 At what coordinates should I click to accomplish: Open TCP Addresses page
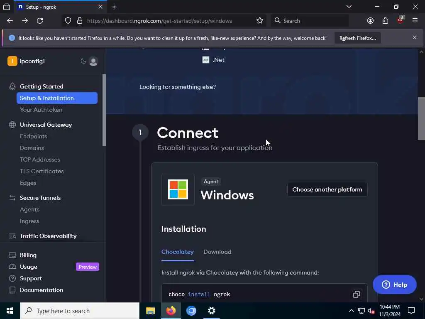click(x=40, y=160)
